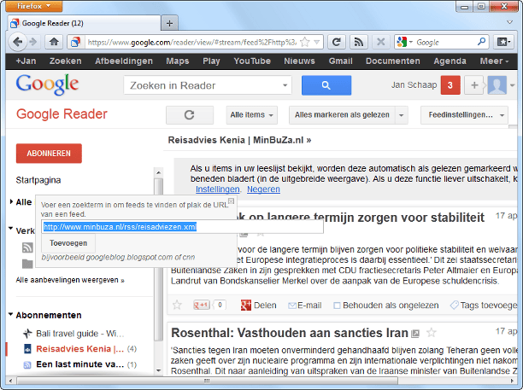Star the Rosenthal Iran sancties article
The image size is (523, 390).
point(432,332)
